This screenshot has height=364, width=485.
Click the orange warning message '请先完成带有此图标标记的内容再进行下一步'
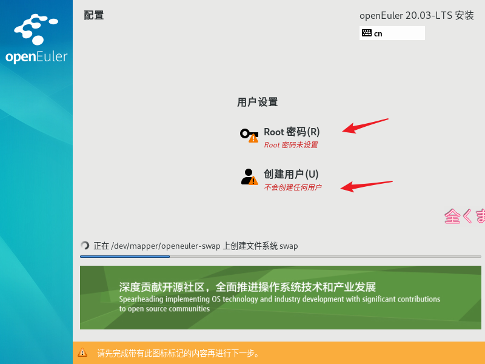(178, 353)
